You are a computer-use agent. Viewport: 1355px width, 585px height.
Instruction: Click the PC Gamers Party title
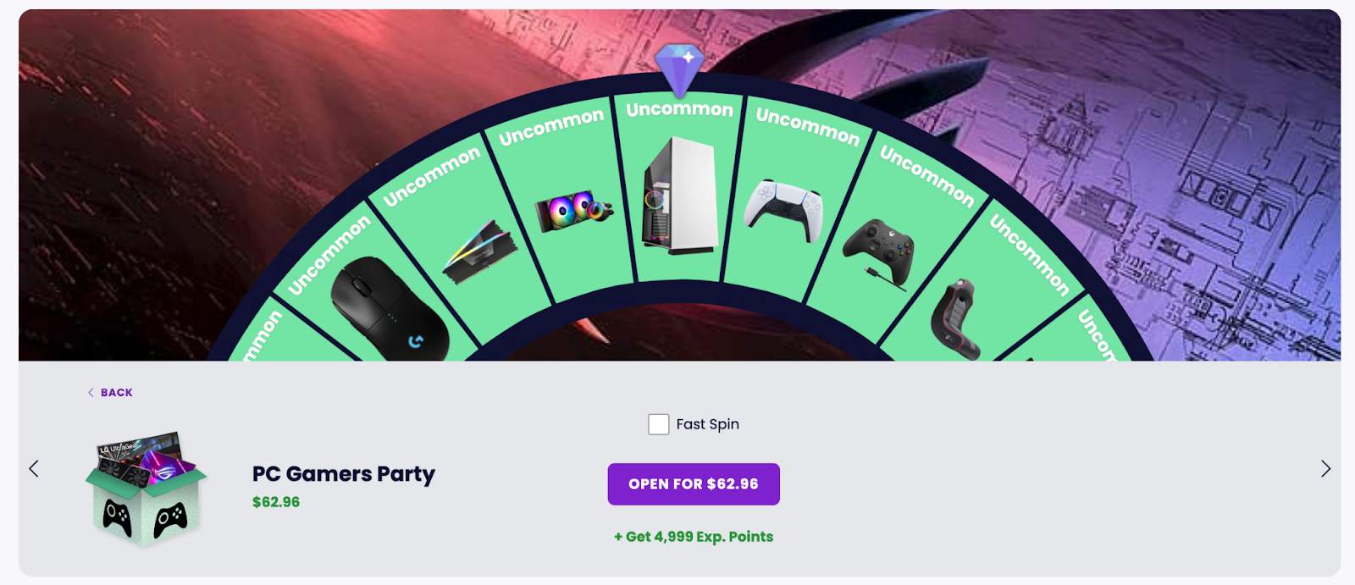click(344, 474)
